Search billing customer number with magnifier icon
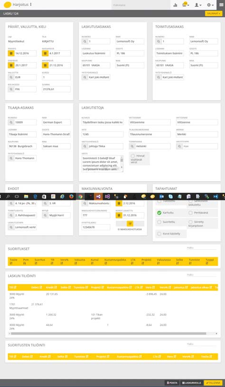Viewport: 225px width, 387px height. 84,41
